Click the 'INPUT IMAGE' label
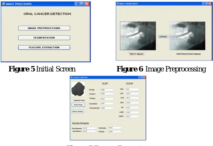The width and height of the screenshot is (213, 146). coord(137,54)
